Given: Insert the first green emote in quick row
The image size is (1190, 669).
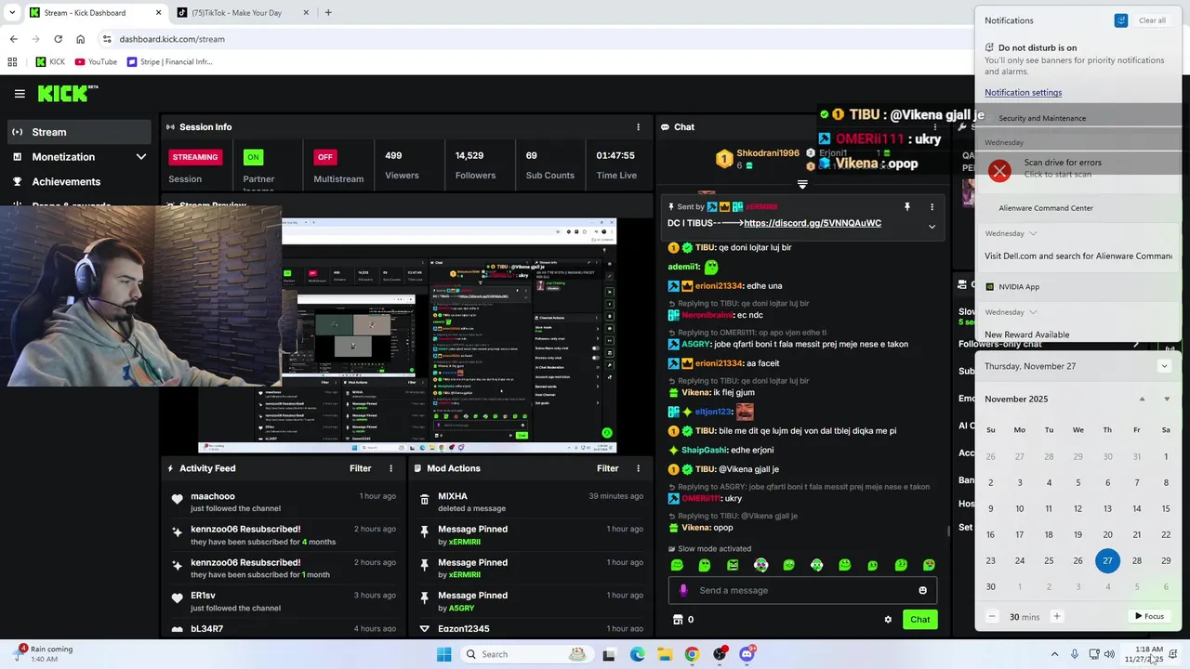Looking at the screenshot, I should [x=677, y=565].
